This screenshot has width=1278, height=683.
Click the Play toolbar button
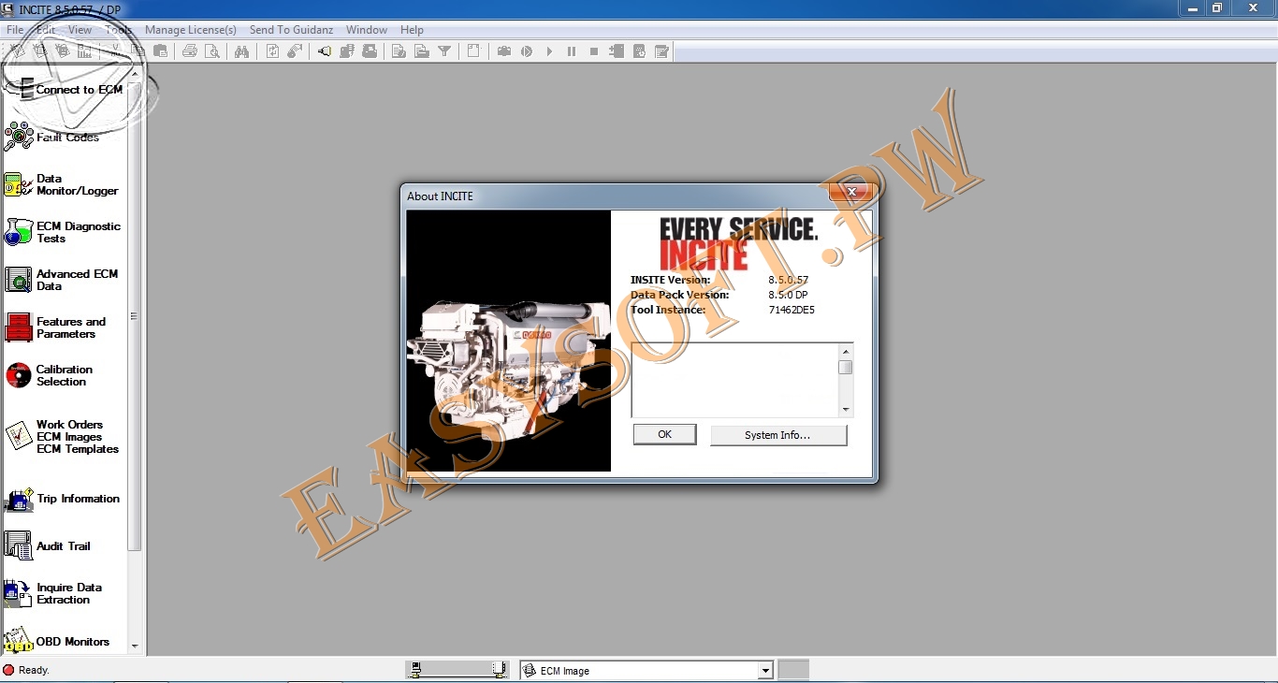click(x=549, y=51)
